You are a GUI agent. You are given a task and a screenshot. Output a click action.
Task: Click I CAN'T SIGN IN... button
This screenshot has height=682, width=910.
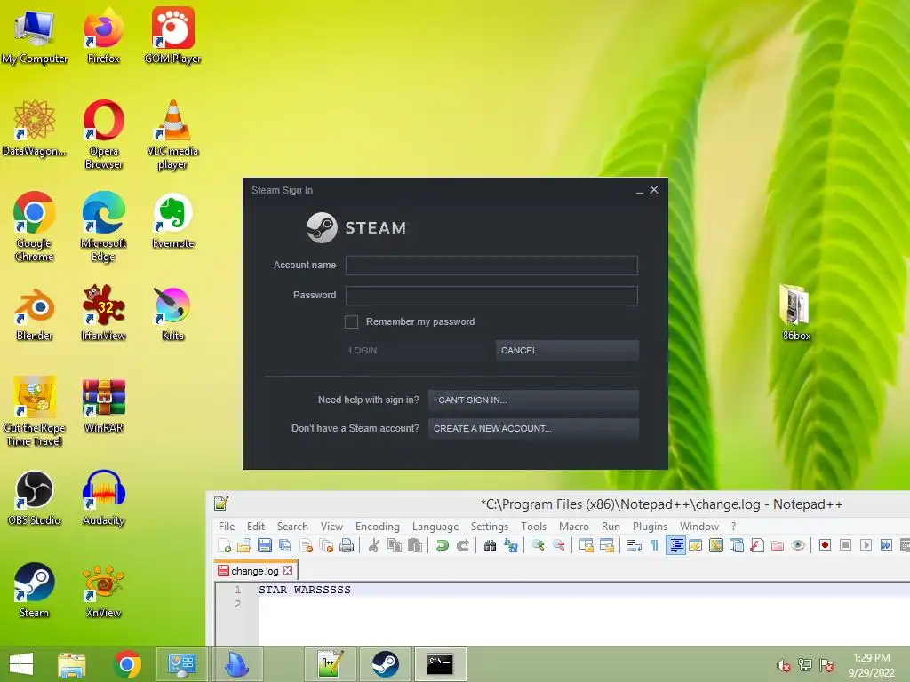533,400
